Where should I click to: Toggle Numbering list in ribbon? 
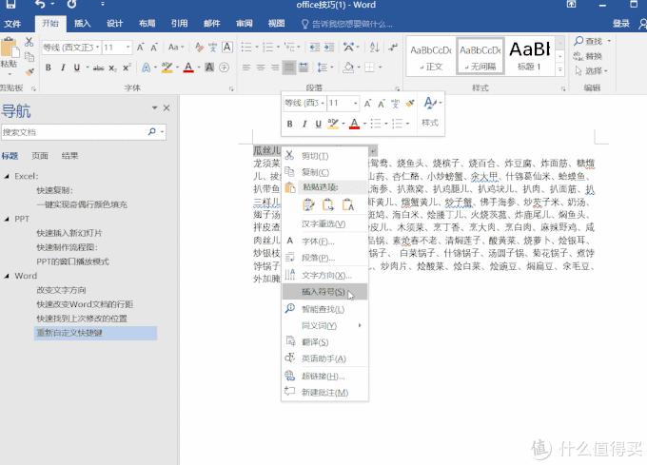(x=267, y=48)
